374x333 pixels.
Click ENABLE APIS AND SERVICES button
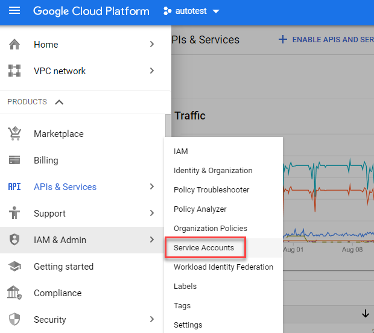coord(326,40)
